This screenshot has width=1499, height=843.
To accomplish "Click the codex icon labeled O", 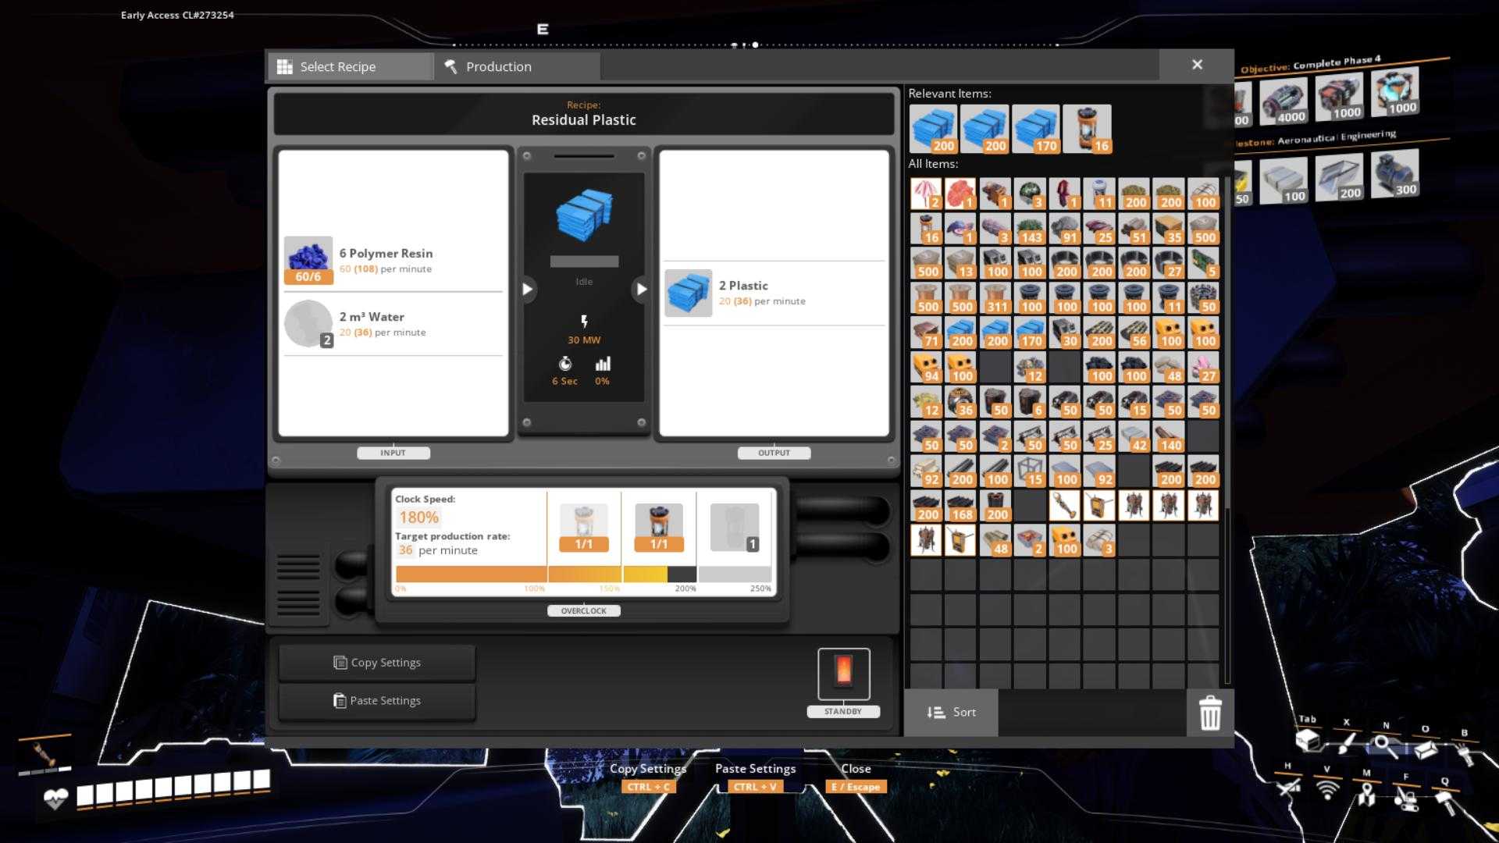I will click(1426, 749).
